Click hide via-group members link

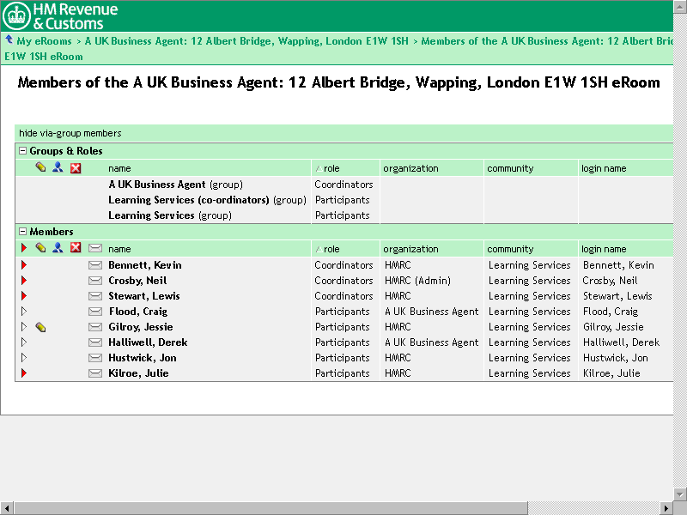[x=70, y=133]
